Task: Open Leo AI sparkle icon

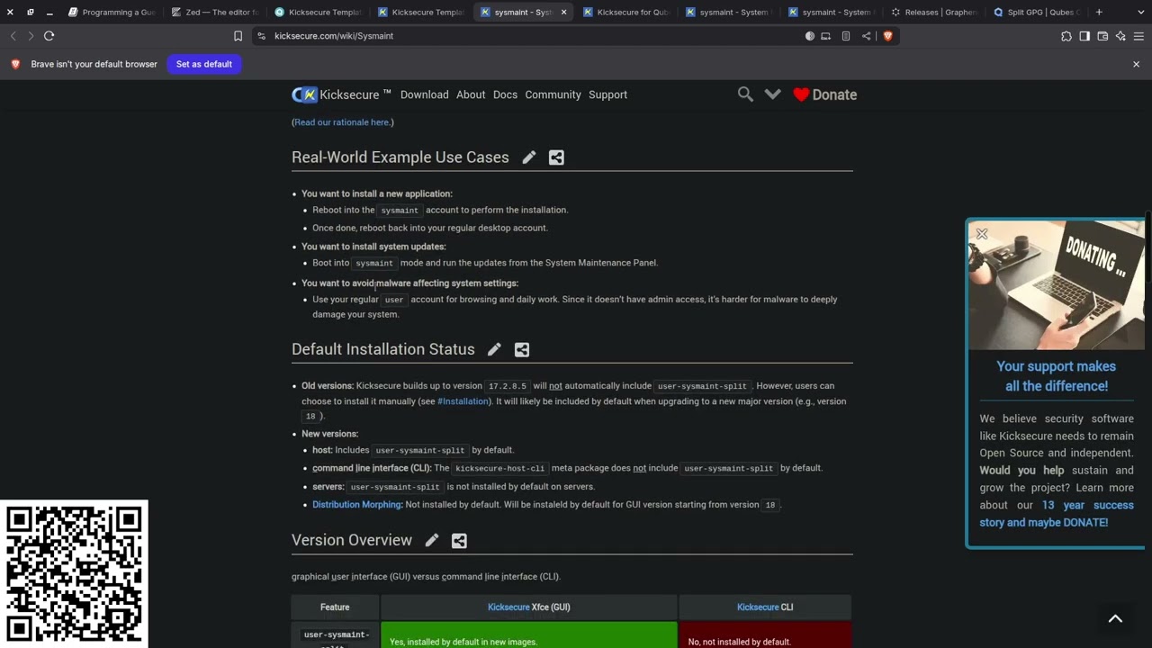Action: pyautogui.click(x=1120, y=36)
